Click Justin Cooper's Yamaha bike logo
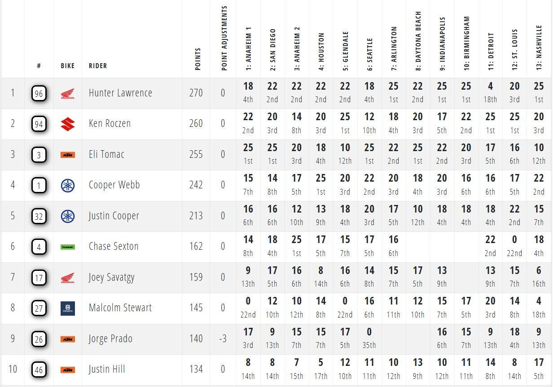Viewport: 553px width, 387px height. [x=68, y=216]
